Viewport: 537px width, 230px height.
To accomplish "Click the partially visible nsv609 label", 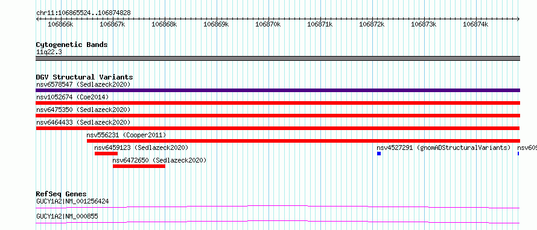I will [527, 148].
